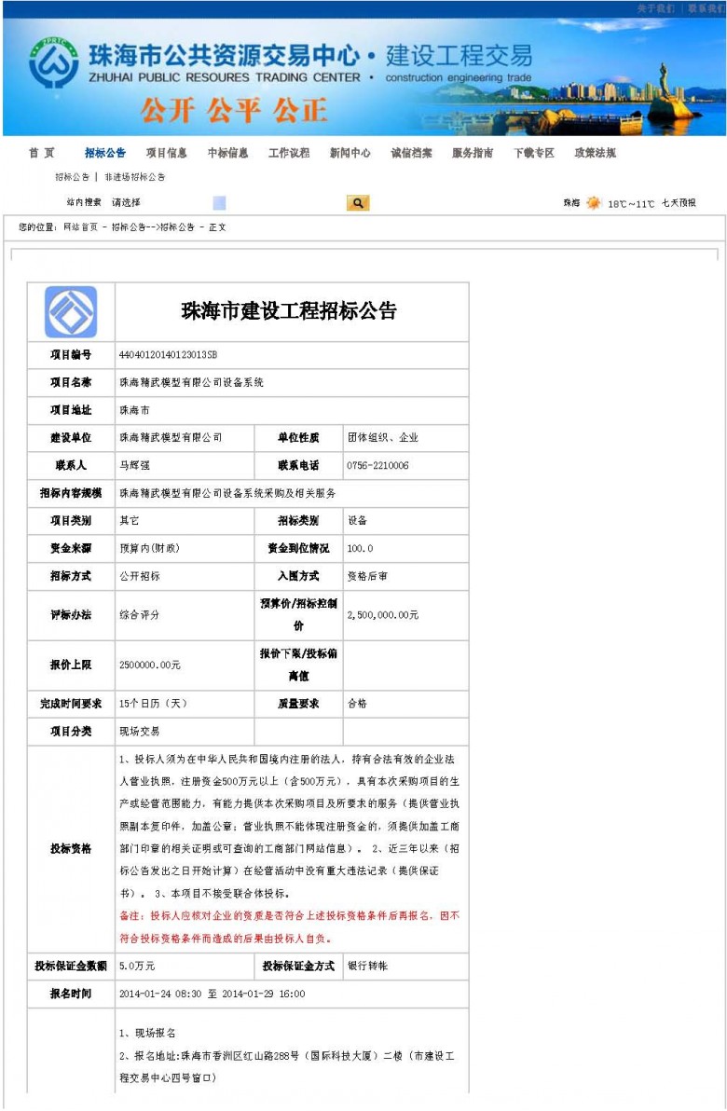Viewport: 727px width, 1111px height.
Task: Open the 请选择 site search dropdown
Action: click(127, 203)
